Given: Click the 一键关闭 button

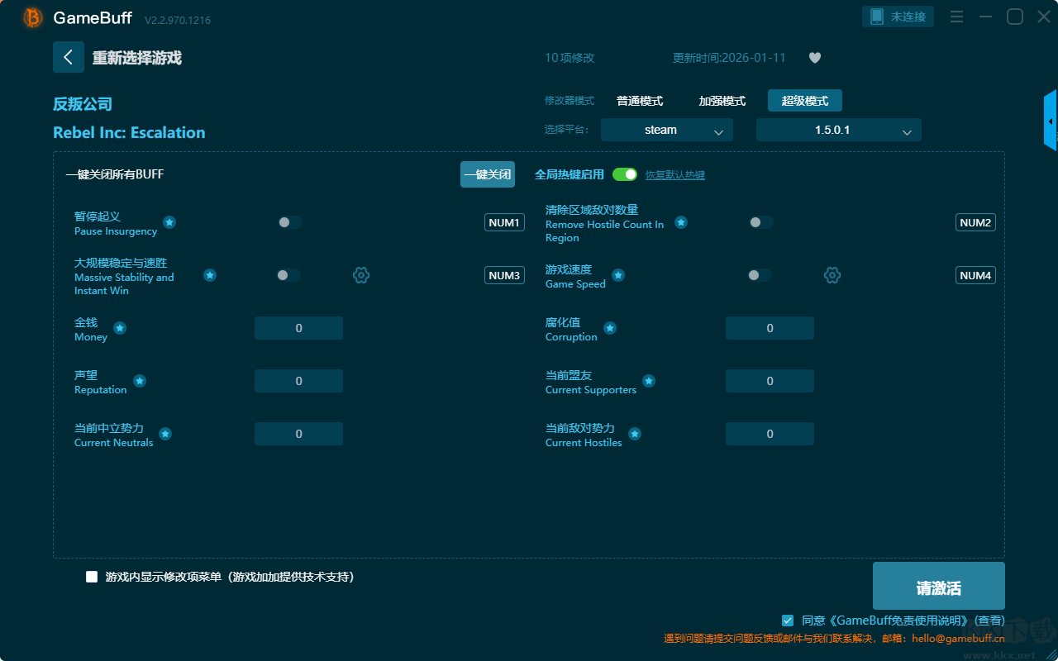Looking at the screenshot, I should click(488, 174).
